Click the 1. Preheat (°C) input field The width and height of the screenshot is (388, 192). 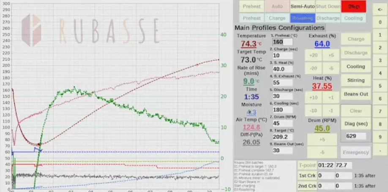click(282, 42)
